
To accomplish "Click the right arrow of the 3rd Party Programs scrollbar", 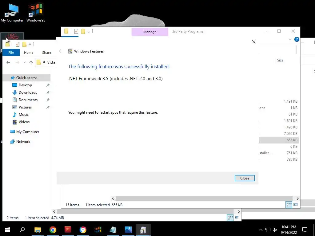I will [x=297, y=199].
